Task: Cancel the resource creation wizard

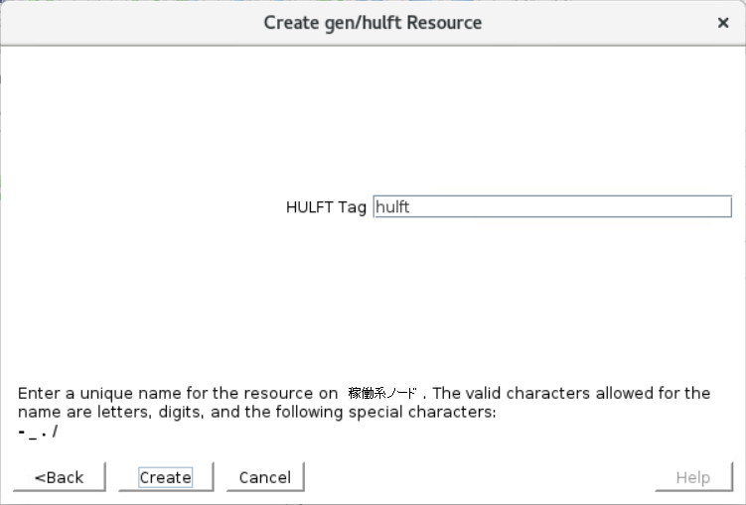Action: 265,477
